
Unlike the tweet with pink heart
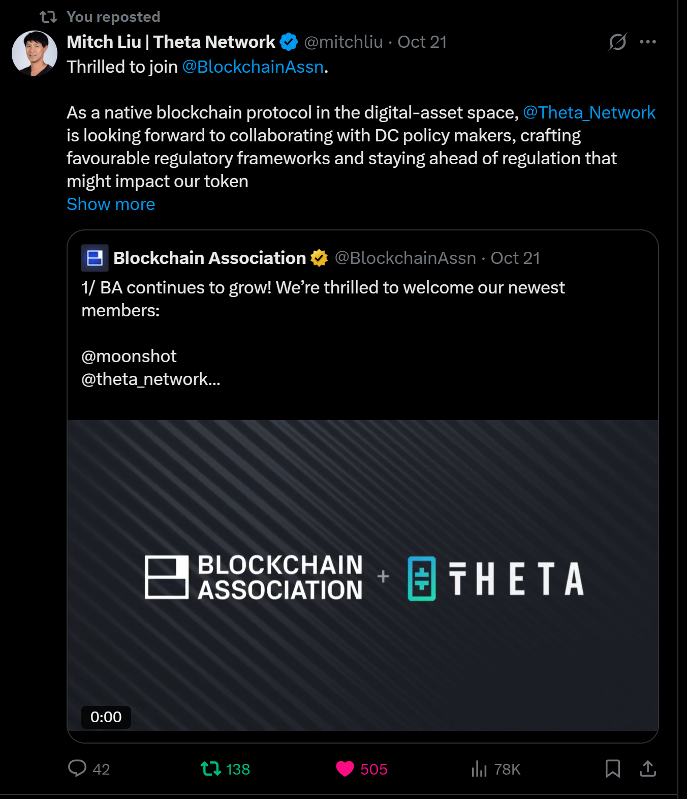point(345,768)
